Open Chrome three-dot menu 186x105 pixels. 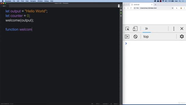point(184,8)
